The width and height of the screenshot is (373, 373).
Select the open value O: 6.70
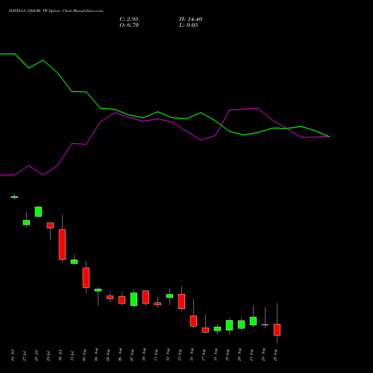(x=129, y=25)
